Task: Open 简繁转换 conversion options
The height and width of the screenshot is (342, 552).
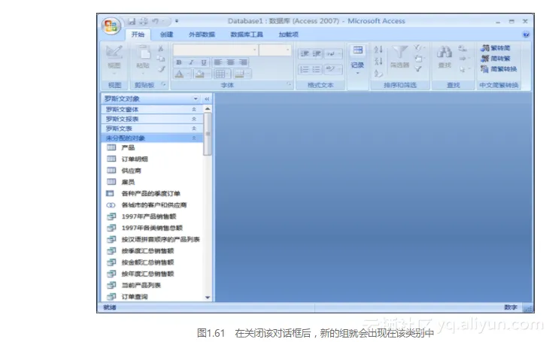Action: 499,69
